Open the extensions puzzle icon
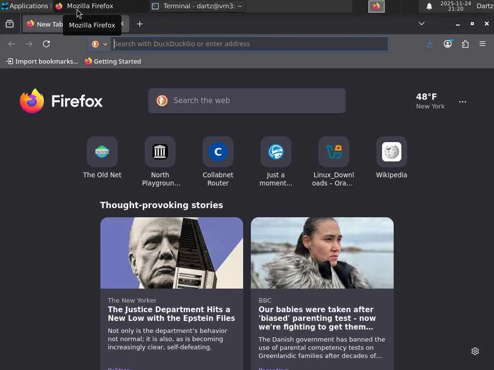Screen dimensions: 494x370 click(466, 44)
